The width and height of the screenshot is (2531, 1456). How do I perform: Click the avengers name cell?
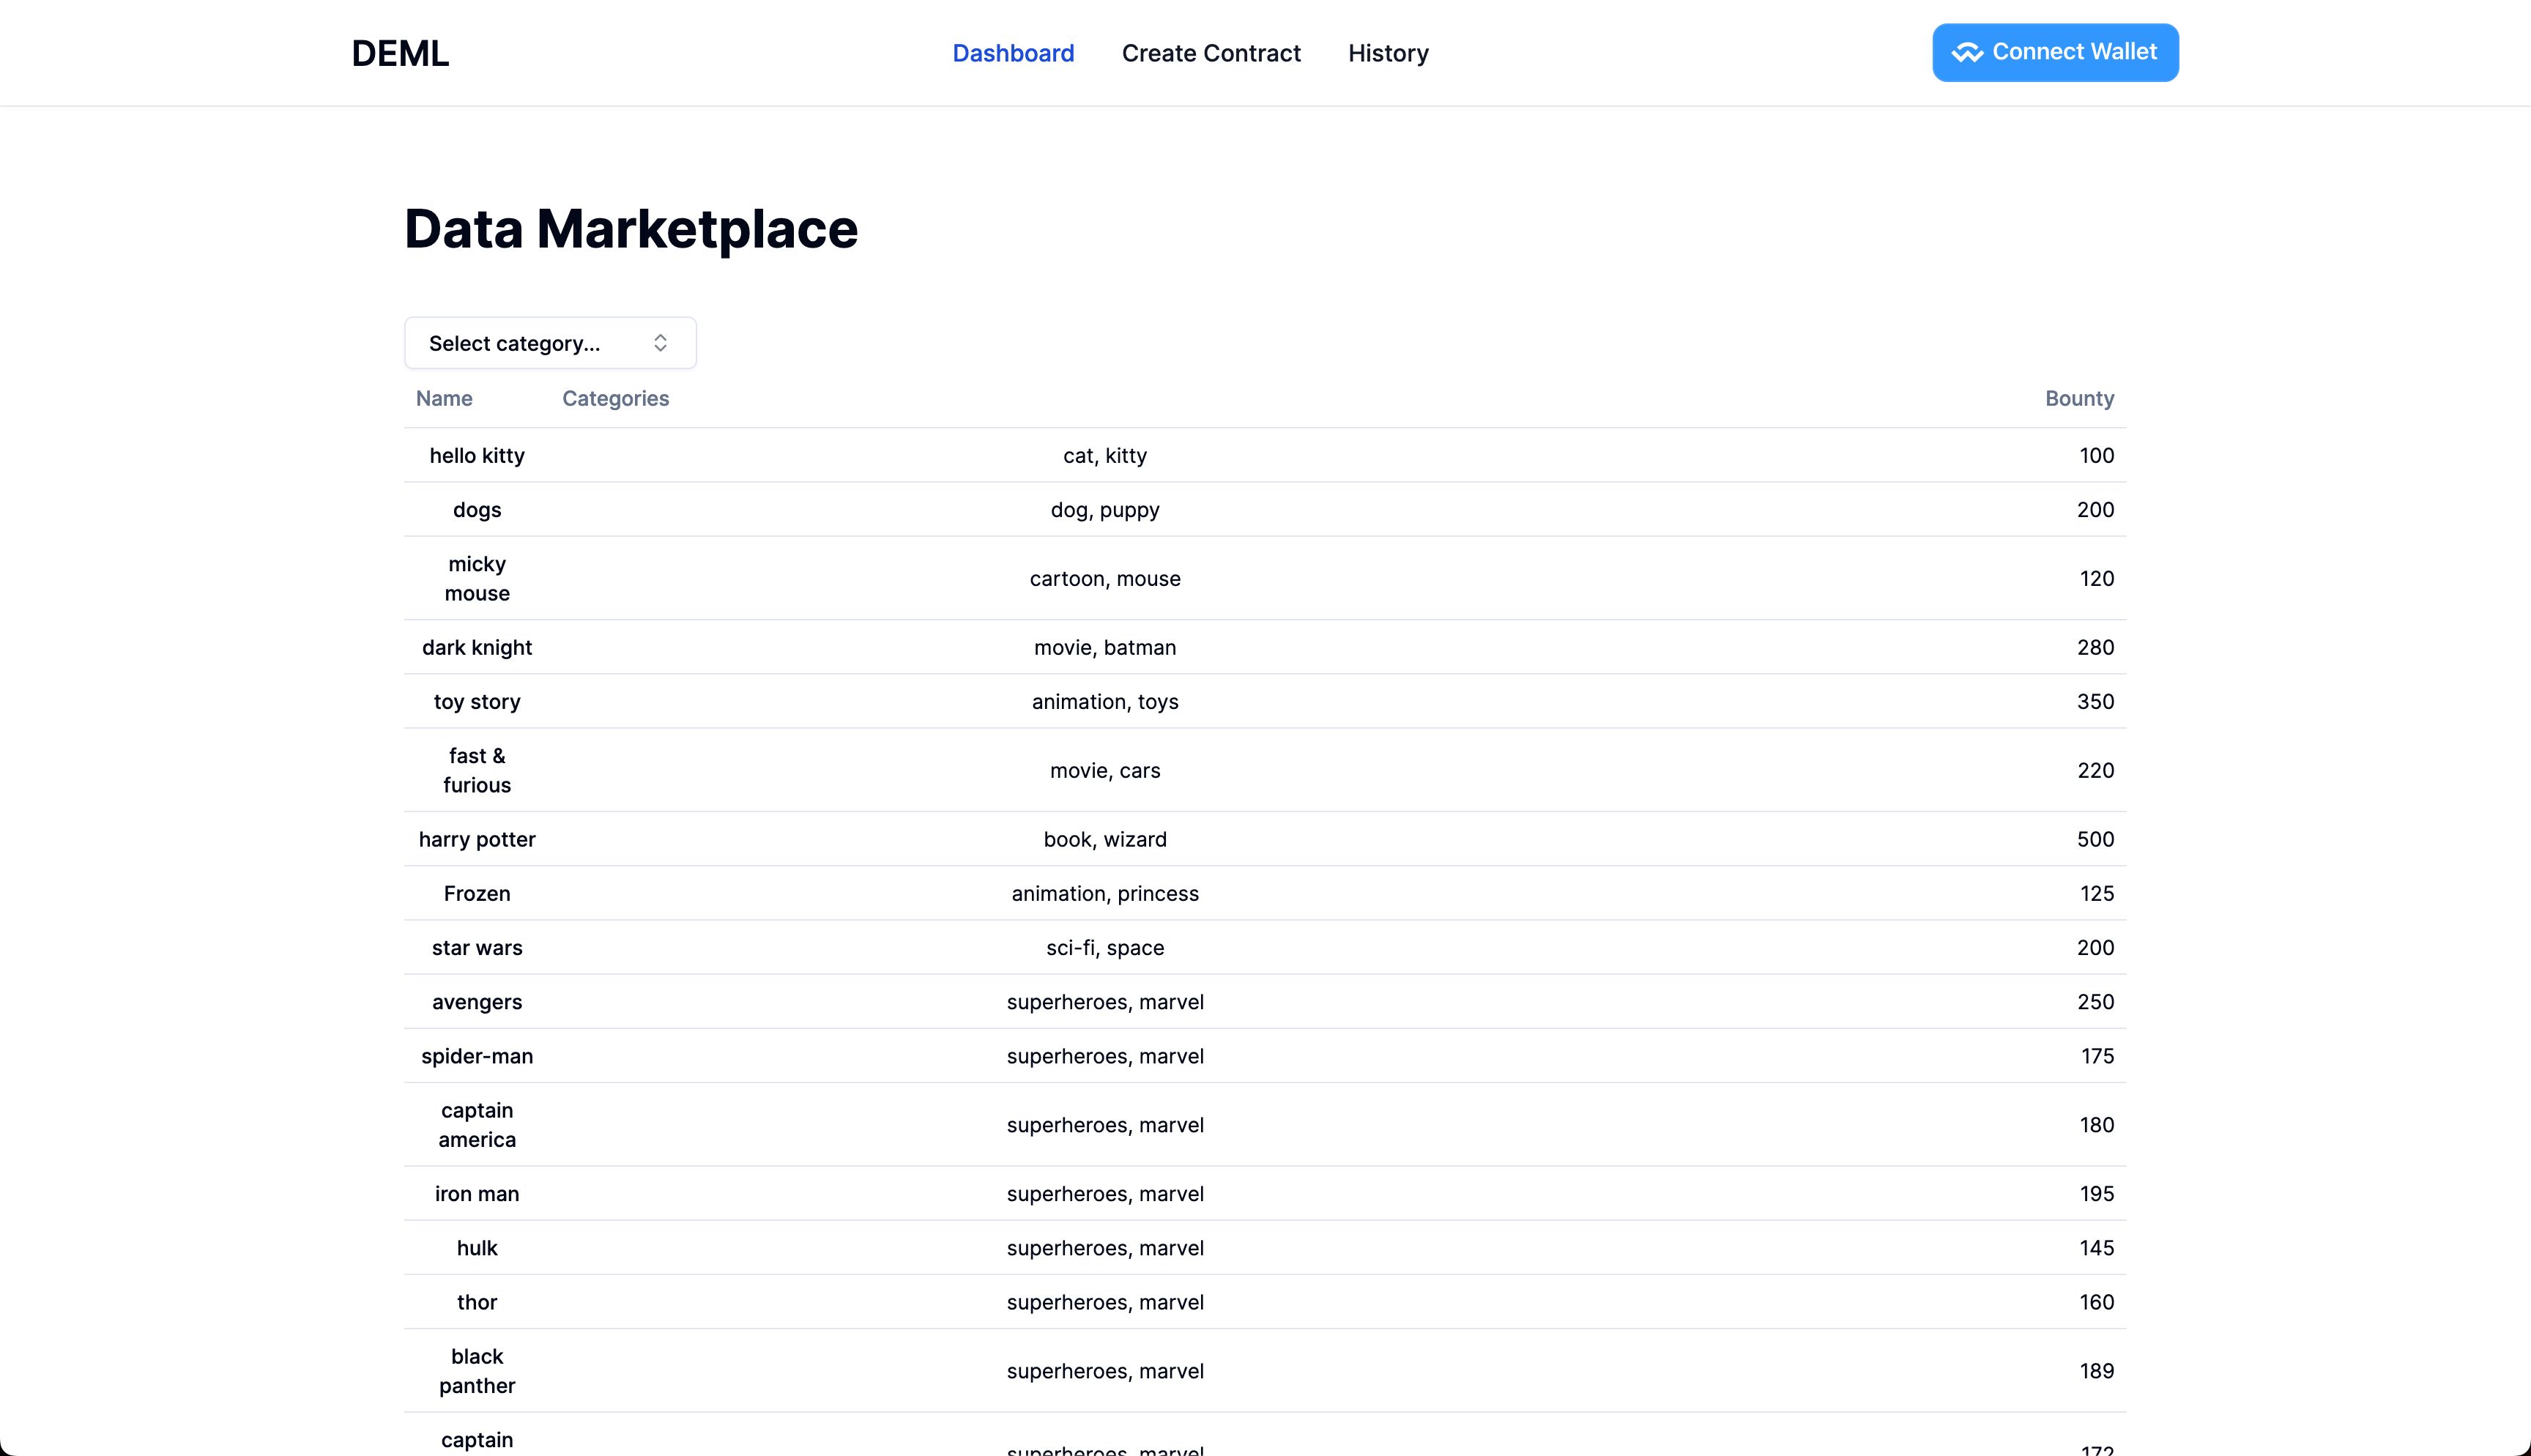pyautogui.click(x=477, y=1001)
